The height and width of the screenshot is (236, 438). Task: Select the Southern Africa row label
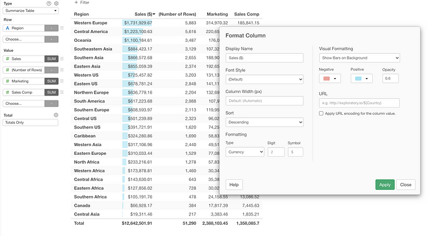click(90, 197)
